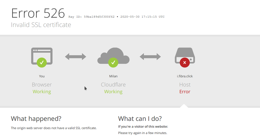260x137 pixels.
Task: Click the green checkmark badge on browser icon
Action: (x=42, y=62)
